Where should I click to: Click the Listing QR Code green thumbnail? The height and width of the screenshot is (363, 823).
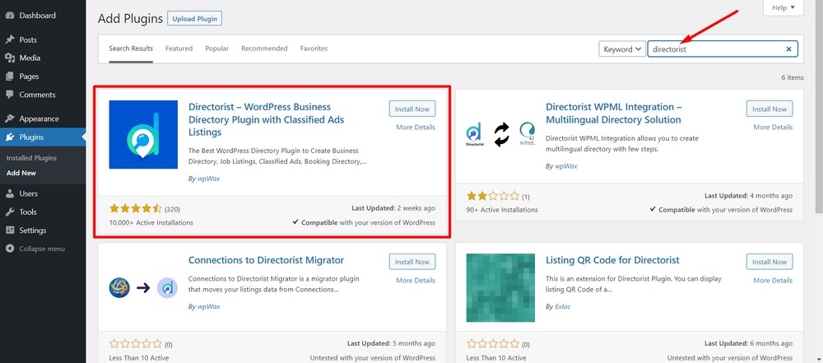click(500, 288)
